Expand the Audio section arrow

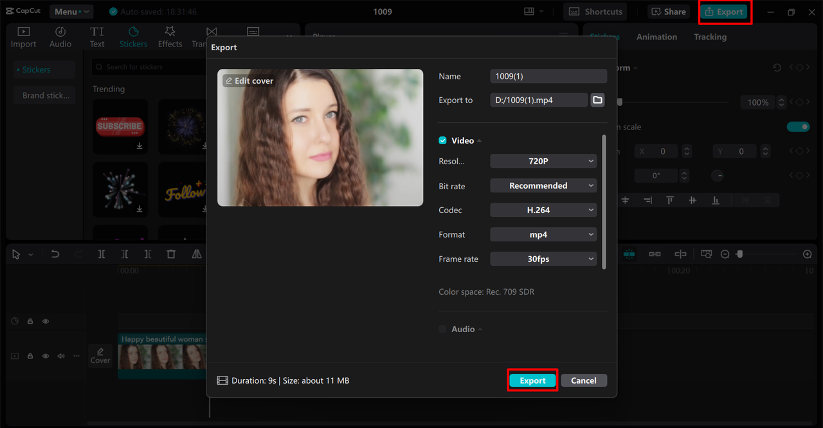pos(480,330)
